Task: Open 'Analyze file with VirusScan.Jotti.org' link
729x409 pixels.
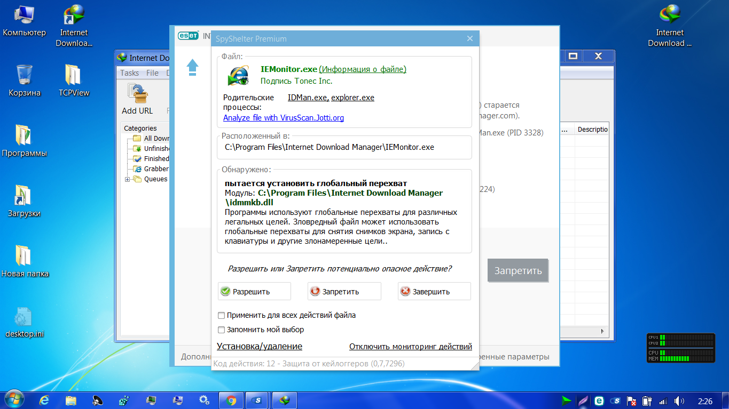Action: coord(283,118)
